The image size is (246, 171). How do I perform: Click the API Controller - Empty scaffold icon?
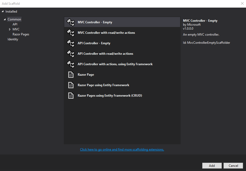(71, 43)
